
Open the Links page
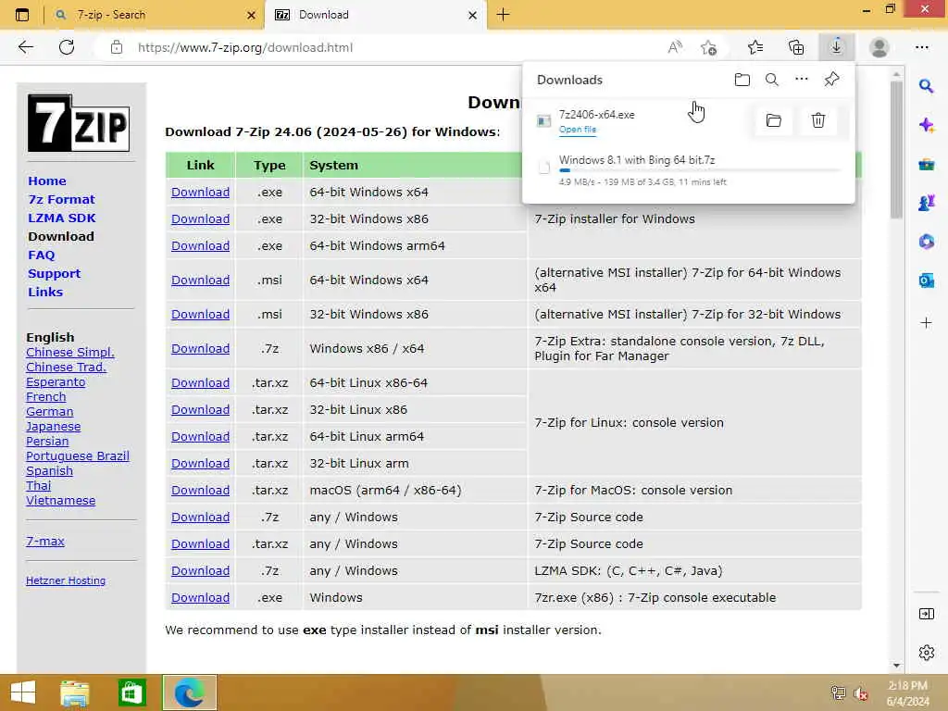(45, 292)
